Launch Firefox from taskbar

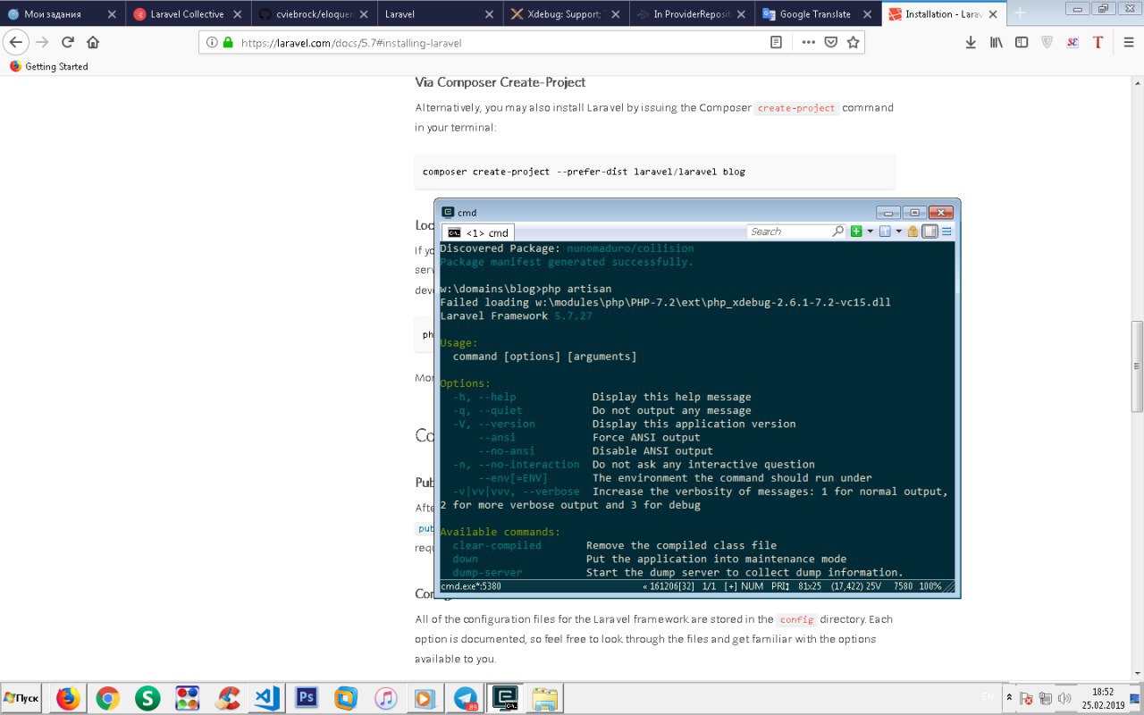click(x=68, y=698)
